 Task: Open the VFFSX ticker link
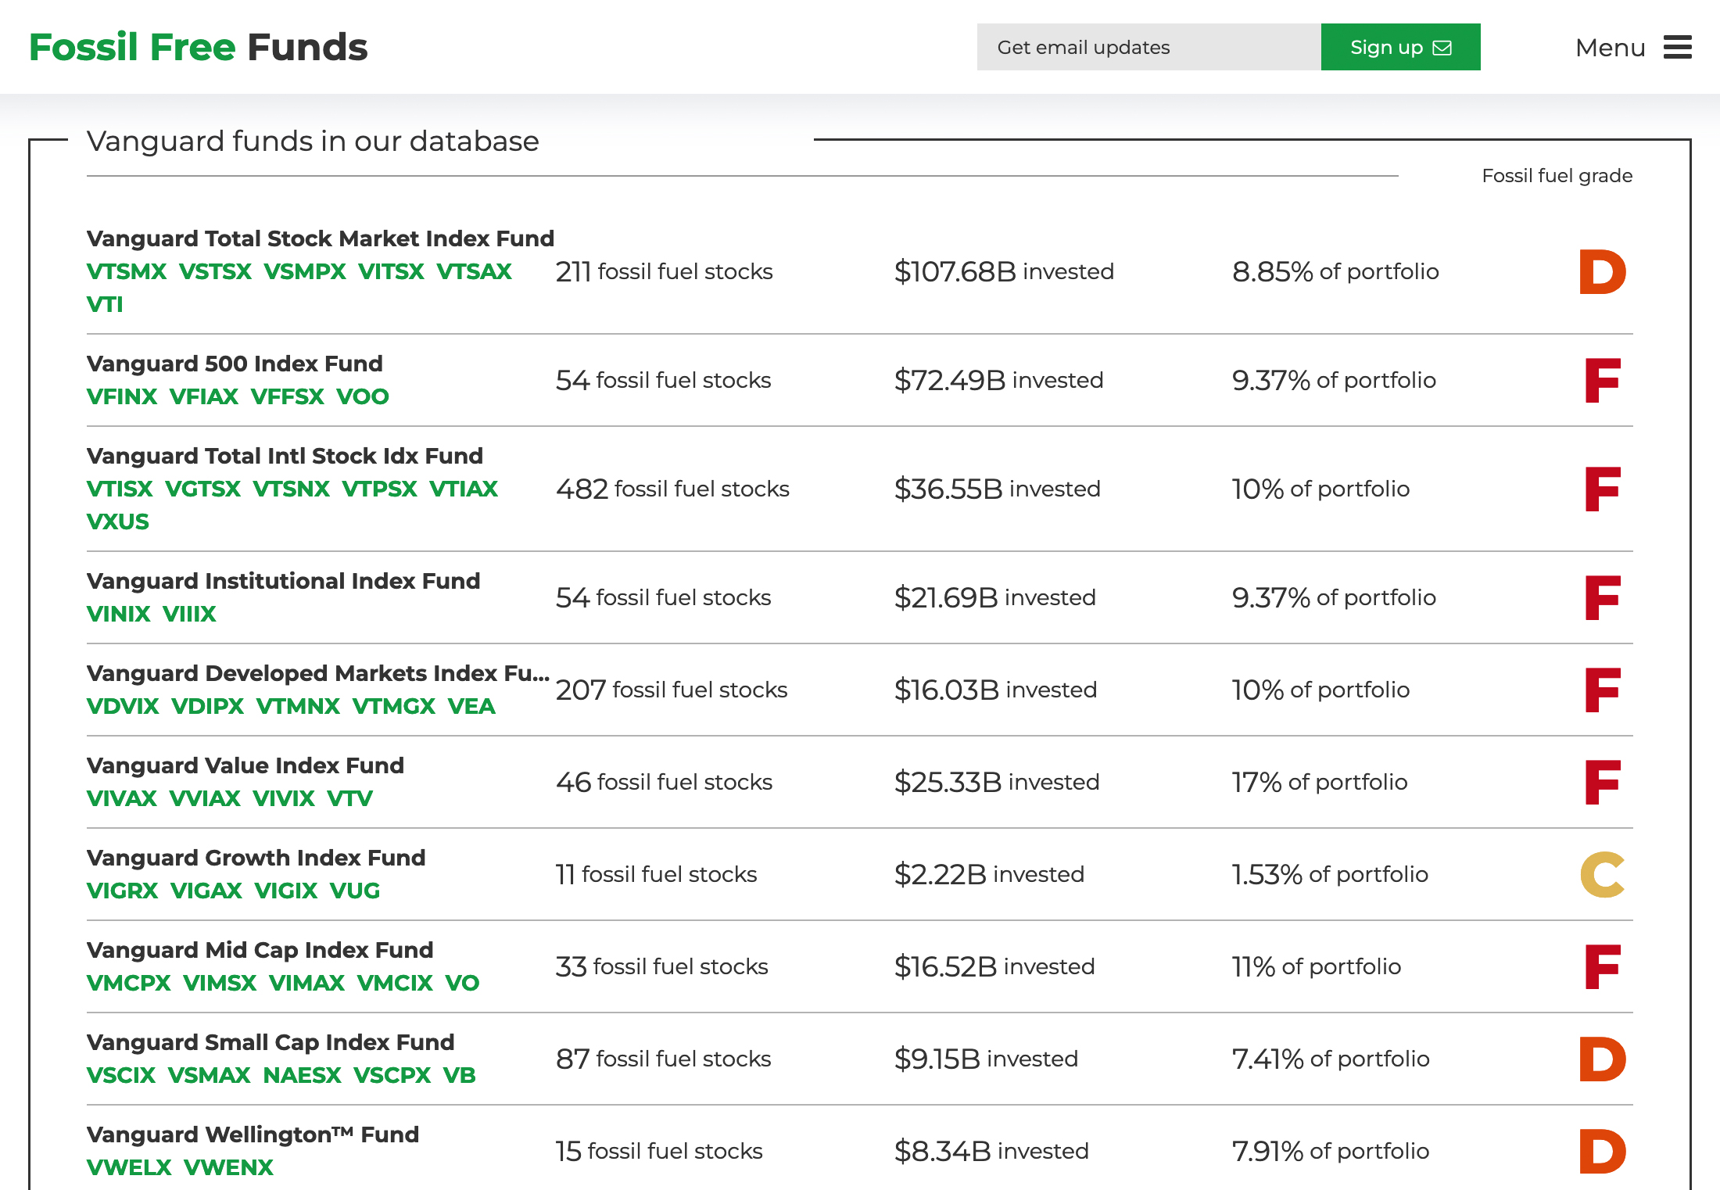(x=288, y=396)
